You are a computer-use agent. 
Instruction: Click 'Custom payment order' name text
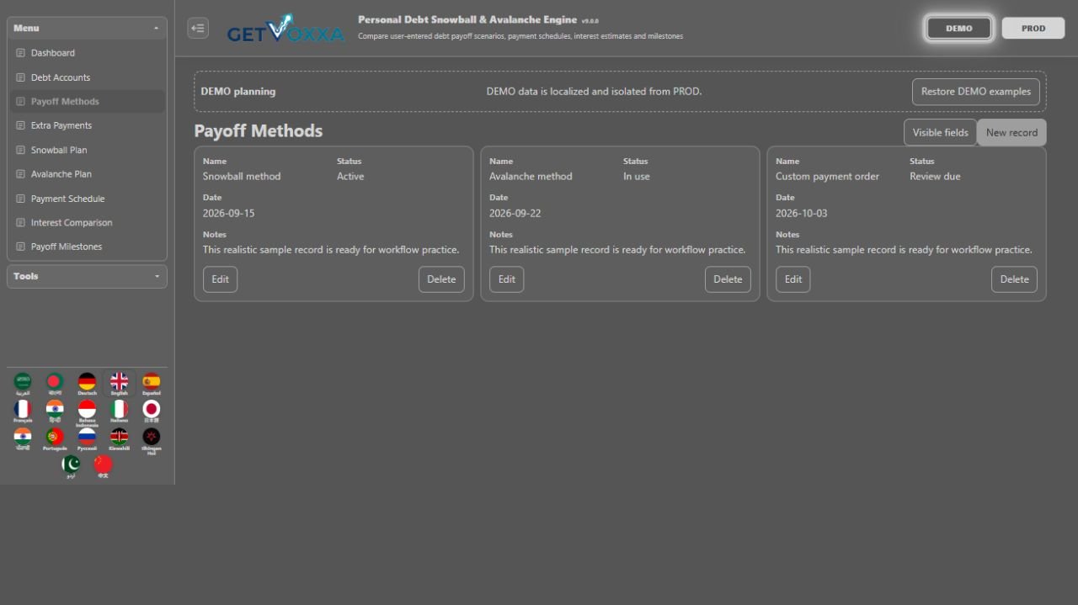pyautogui.click(x=827, y=177)
